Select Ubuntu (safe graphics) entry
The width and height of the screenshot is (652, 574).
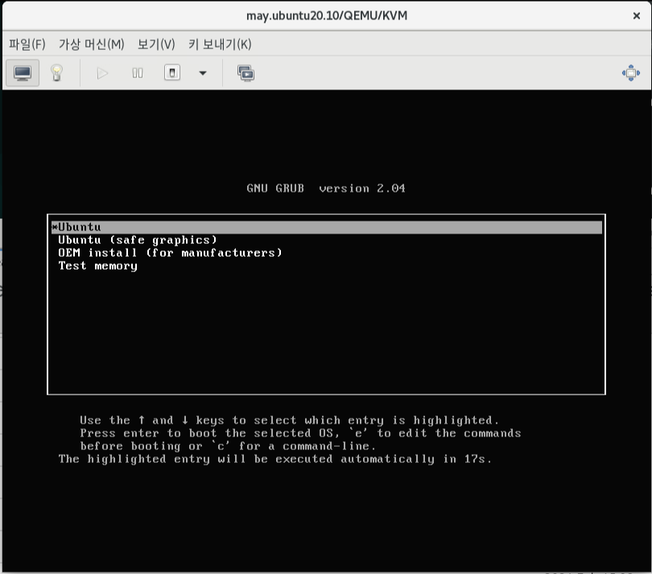(138, 240)
